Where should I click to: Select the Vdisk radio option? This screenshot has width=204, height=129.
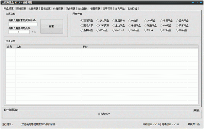(x=149, y=30)
